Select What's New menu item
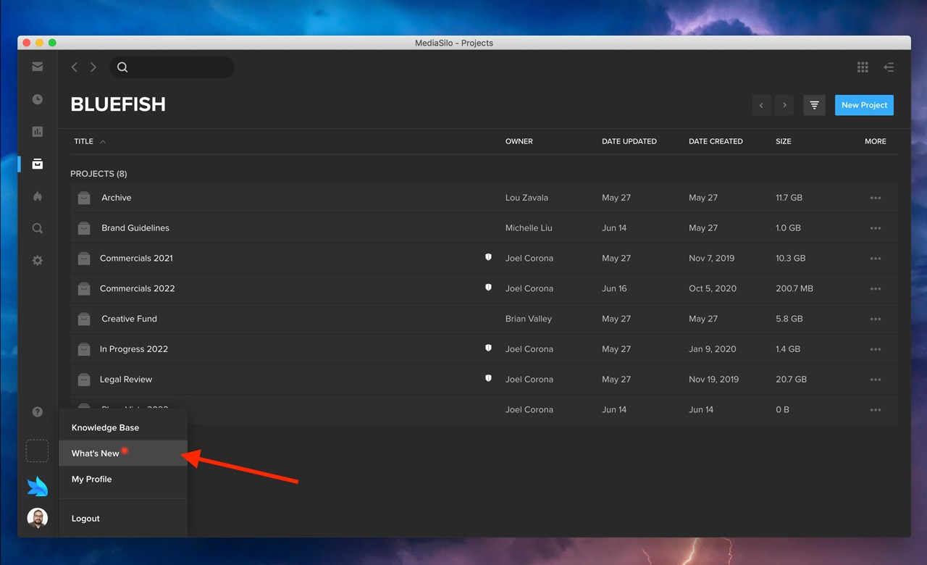The height and width of the screenshot is (565, 927). (123, 453)
